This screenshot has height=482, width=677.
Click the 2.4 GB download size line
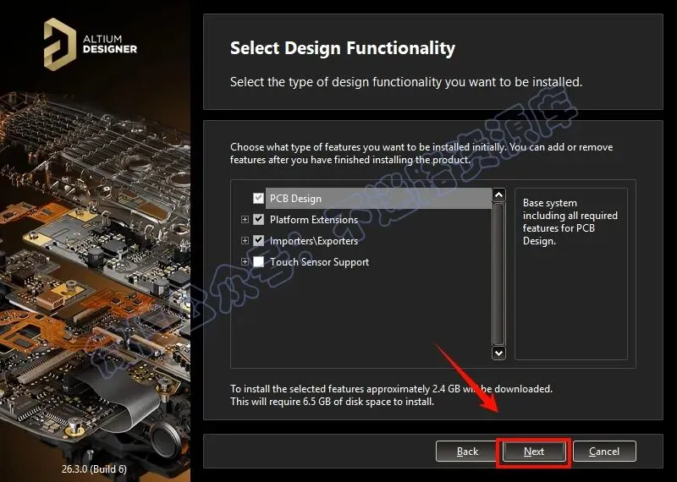[x=391, y=389]
